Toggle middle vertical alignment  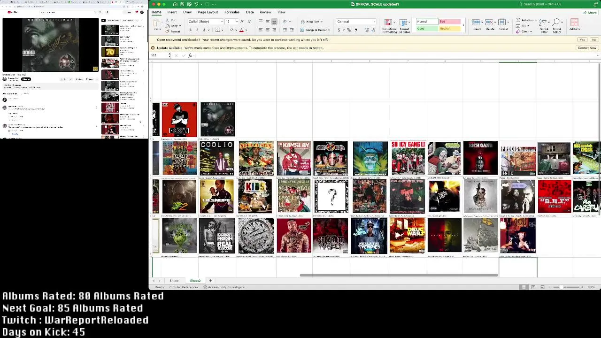(x=268, y=22)
